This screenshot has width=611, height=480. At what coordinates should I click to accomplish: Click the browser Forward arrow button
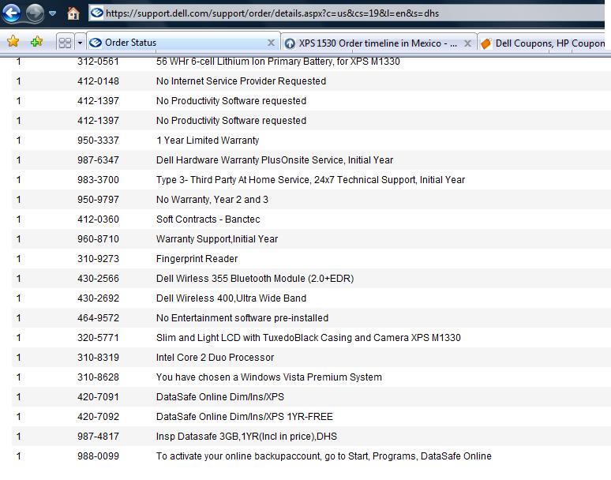35,13
